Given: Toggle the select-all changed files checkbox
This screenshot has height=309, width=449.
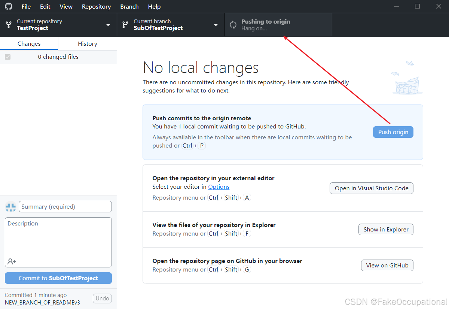Looking at the screenshot, I should 8,57.
